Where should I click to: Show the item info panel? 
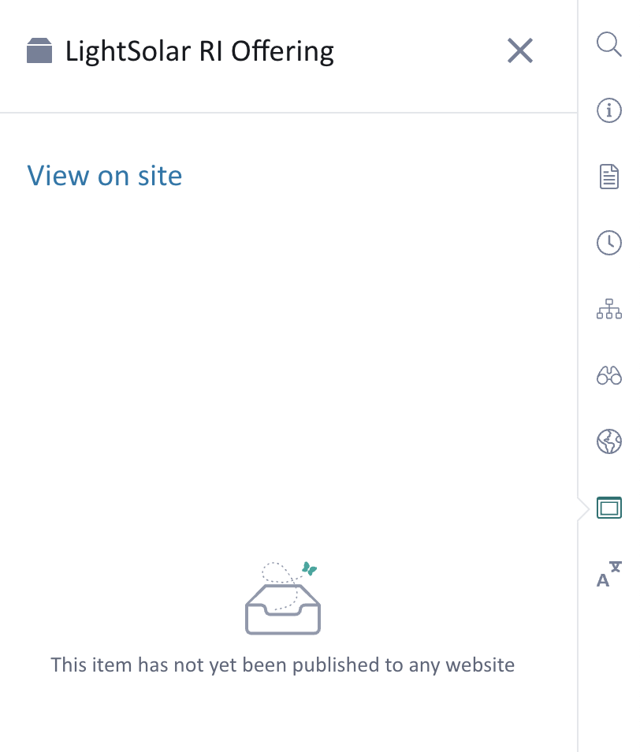pyautogui.click(x=608, y=110)
